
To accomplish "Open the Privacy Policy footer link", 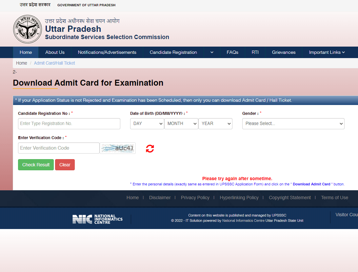I will coord(195,198).
